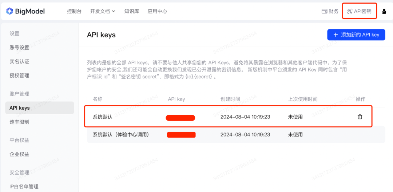The height and width of the screenshot is (192, 393).
Task: Click the API key column header
Action: pos(176,99)
